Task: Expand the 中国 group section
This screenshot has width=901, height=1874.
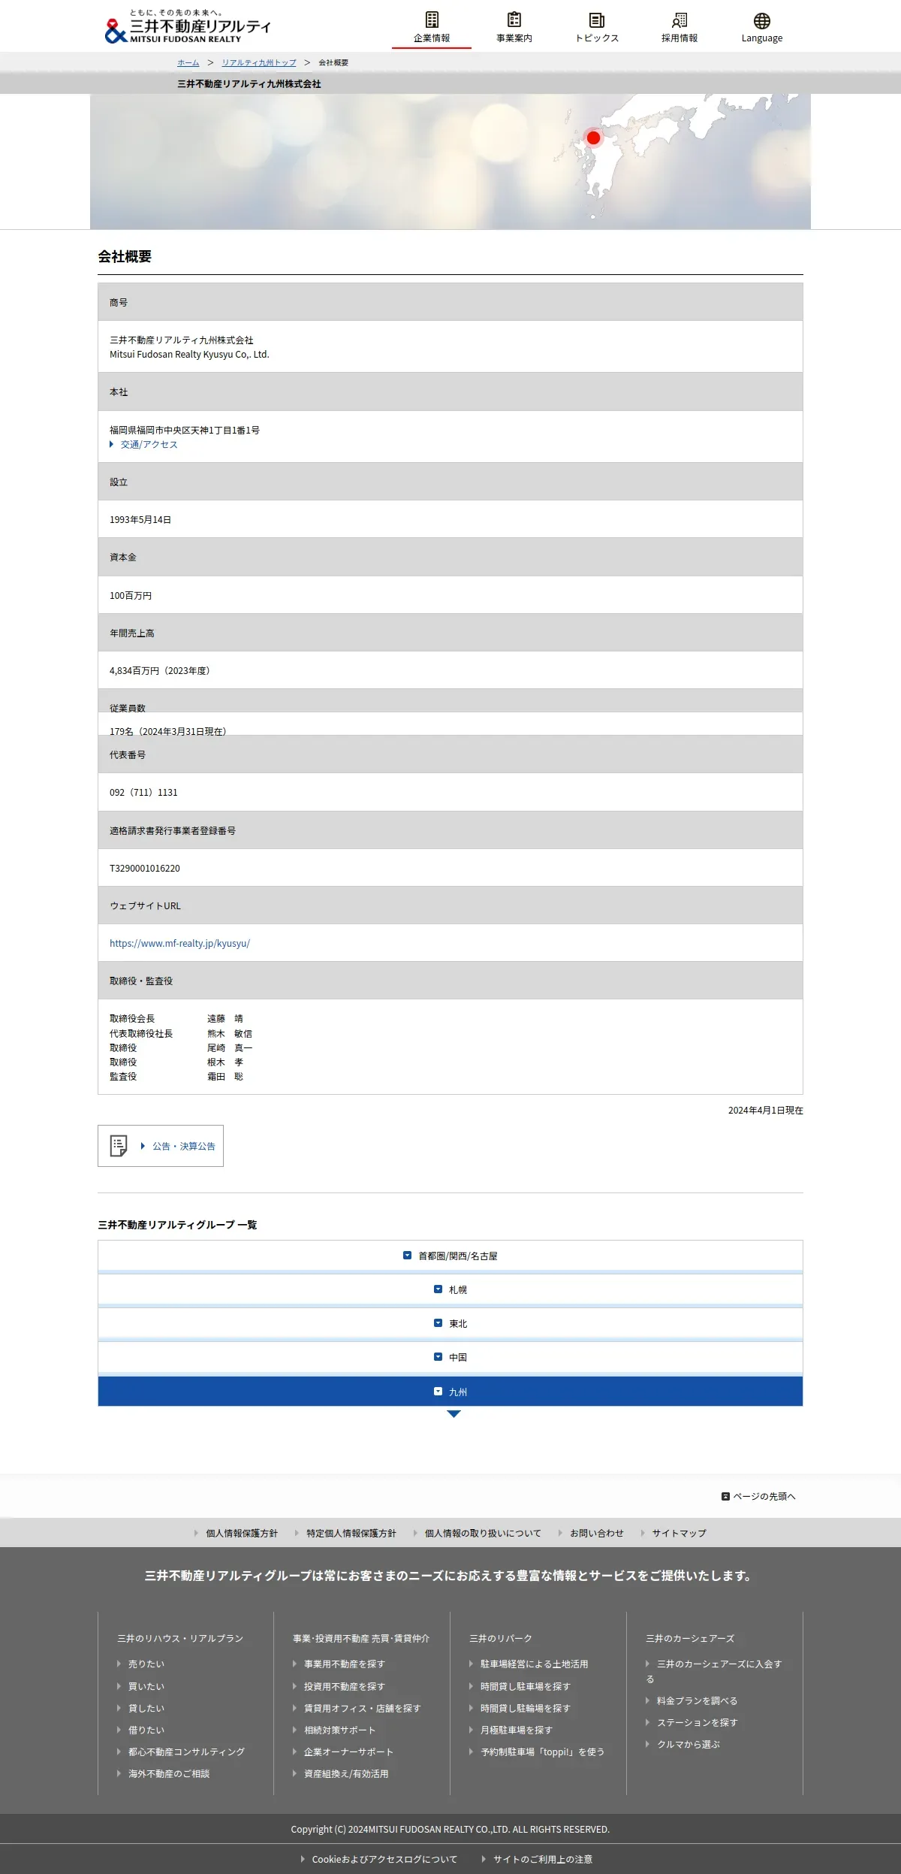Action: [x=450, y=1357]
